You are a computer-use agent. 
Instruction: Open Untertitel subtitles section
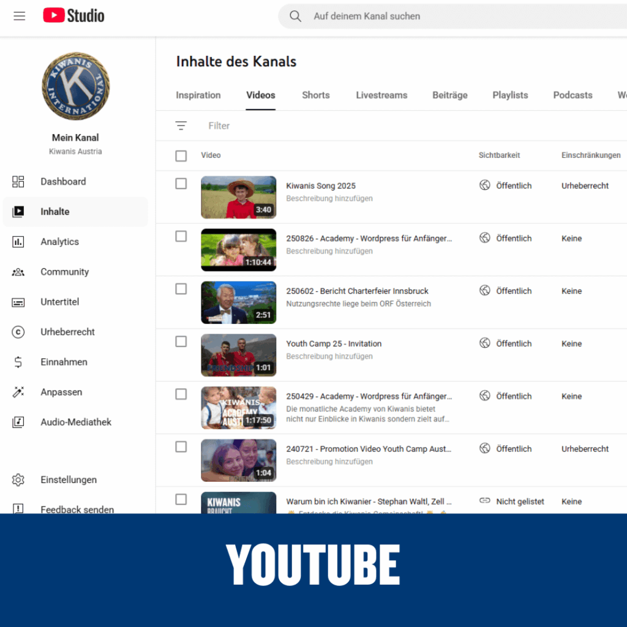click(x=59, y=302)
